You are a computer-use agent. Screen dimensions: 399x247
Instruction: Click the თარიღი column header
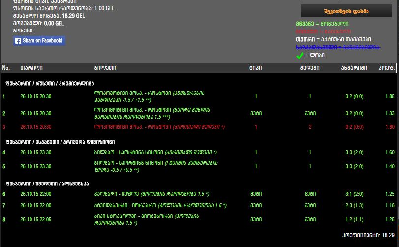point(31,68)
